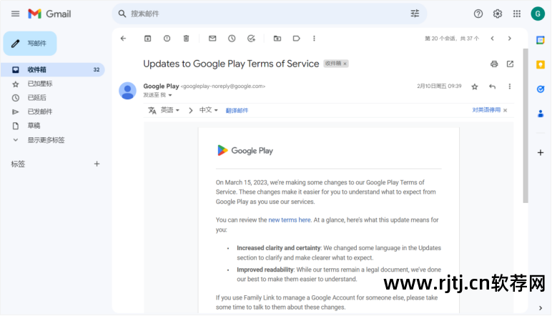Screen dimensions: 552x316
Task: Click the Google Play logo in email
Action: [x=245, y=151]
